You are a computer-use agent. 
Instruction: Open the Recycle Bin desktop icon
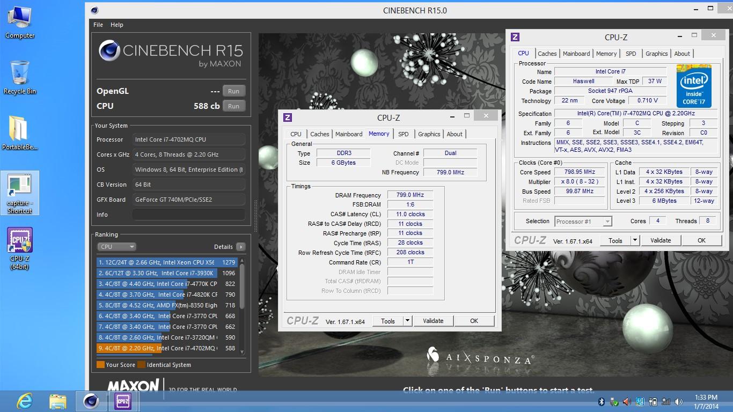click(20, 77)
